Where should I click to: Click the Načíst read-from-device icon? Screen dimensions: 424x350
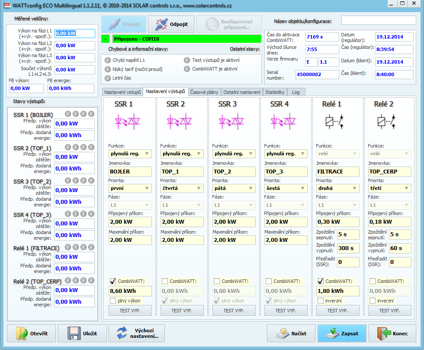point(283,334)
